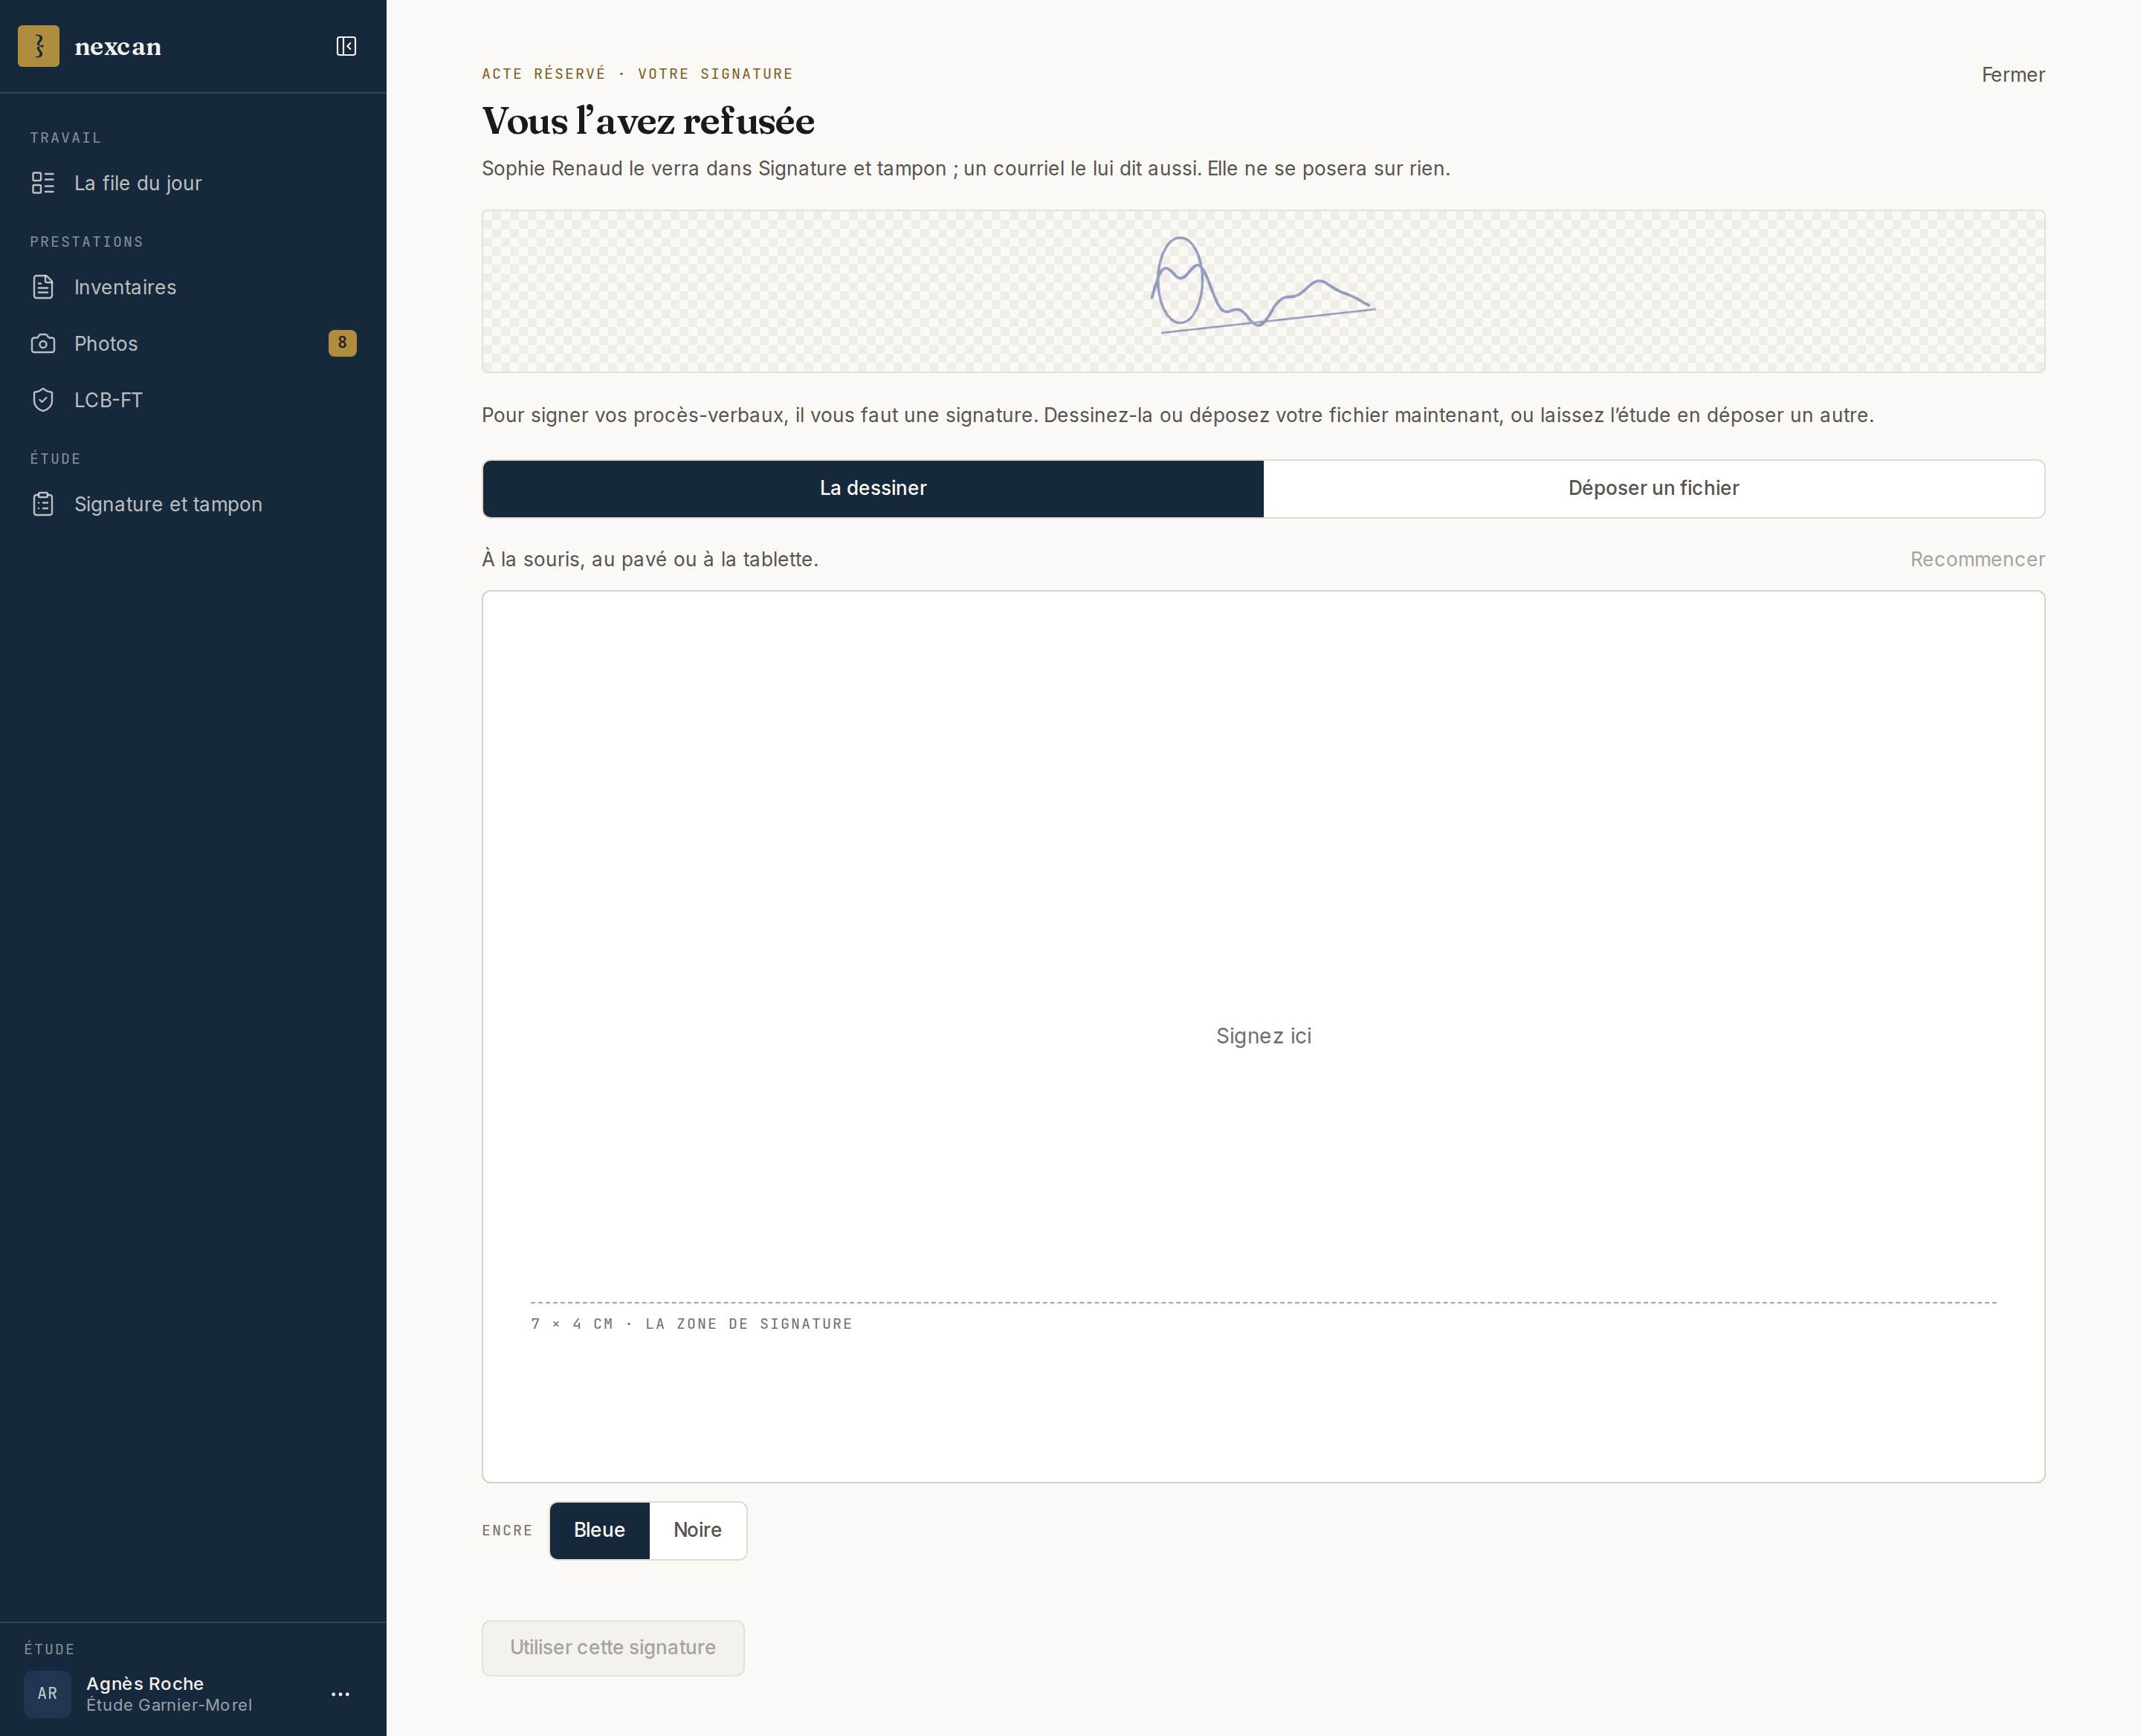Click Recommencer to clear drawing
Image resolution: width=2141 pixels, height=1736 pixels.
point(1977,559)
